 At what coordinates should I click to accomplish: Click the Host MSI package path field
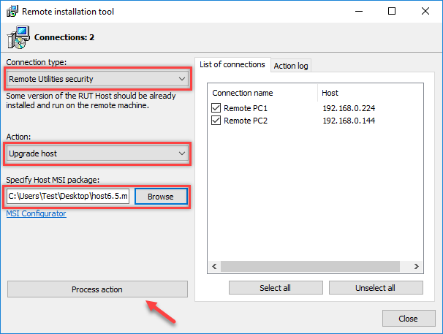click(x=68, y=197)
